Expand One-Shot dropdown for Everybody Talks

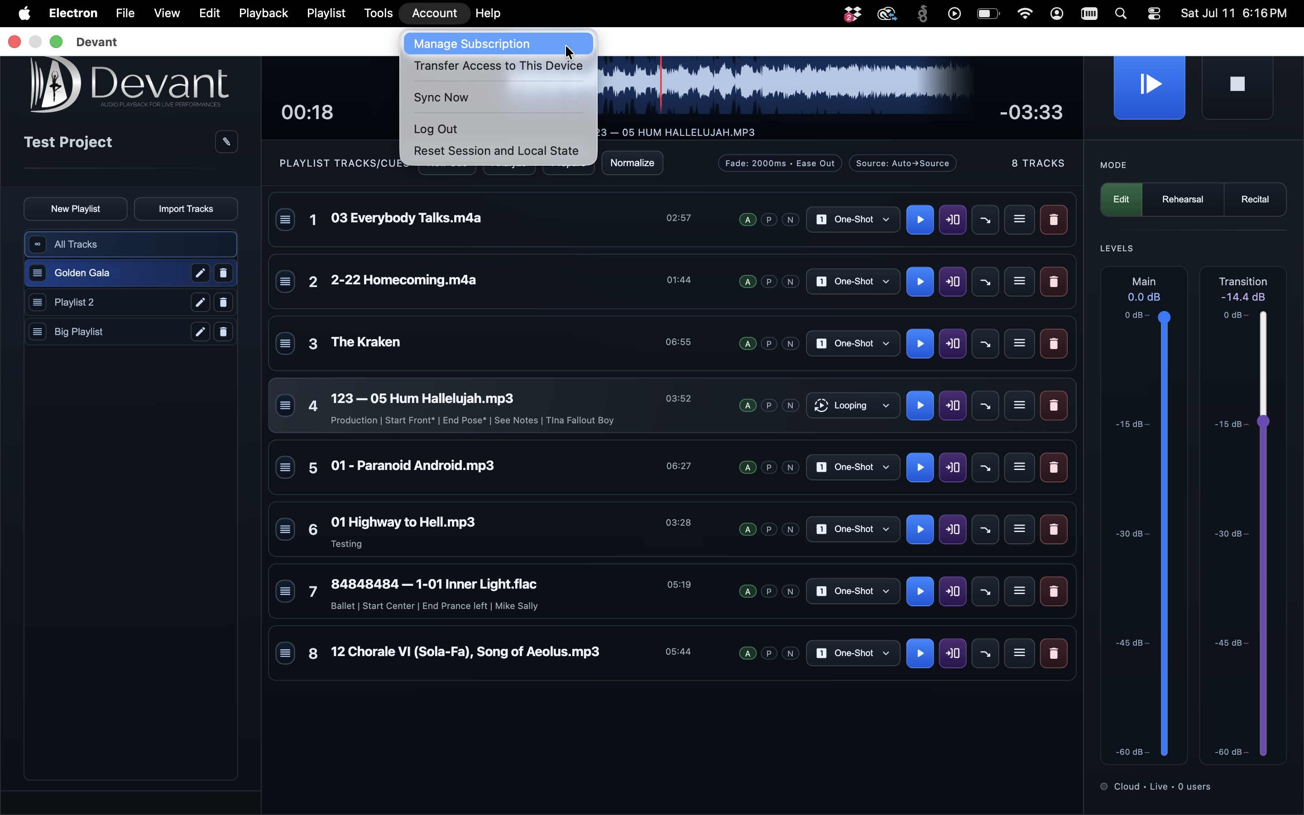(853, 220)
